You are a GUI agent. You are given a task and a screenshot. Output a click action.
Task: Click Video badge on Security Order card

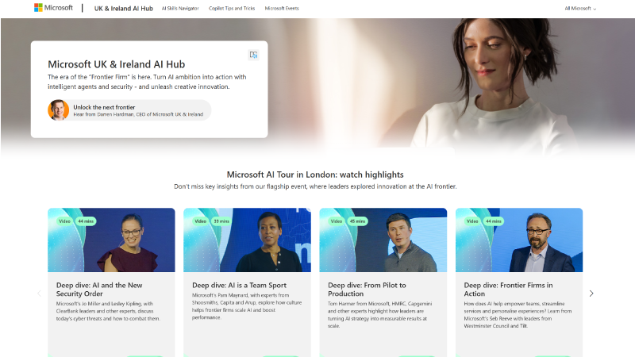coord(65,221)
